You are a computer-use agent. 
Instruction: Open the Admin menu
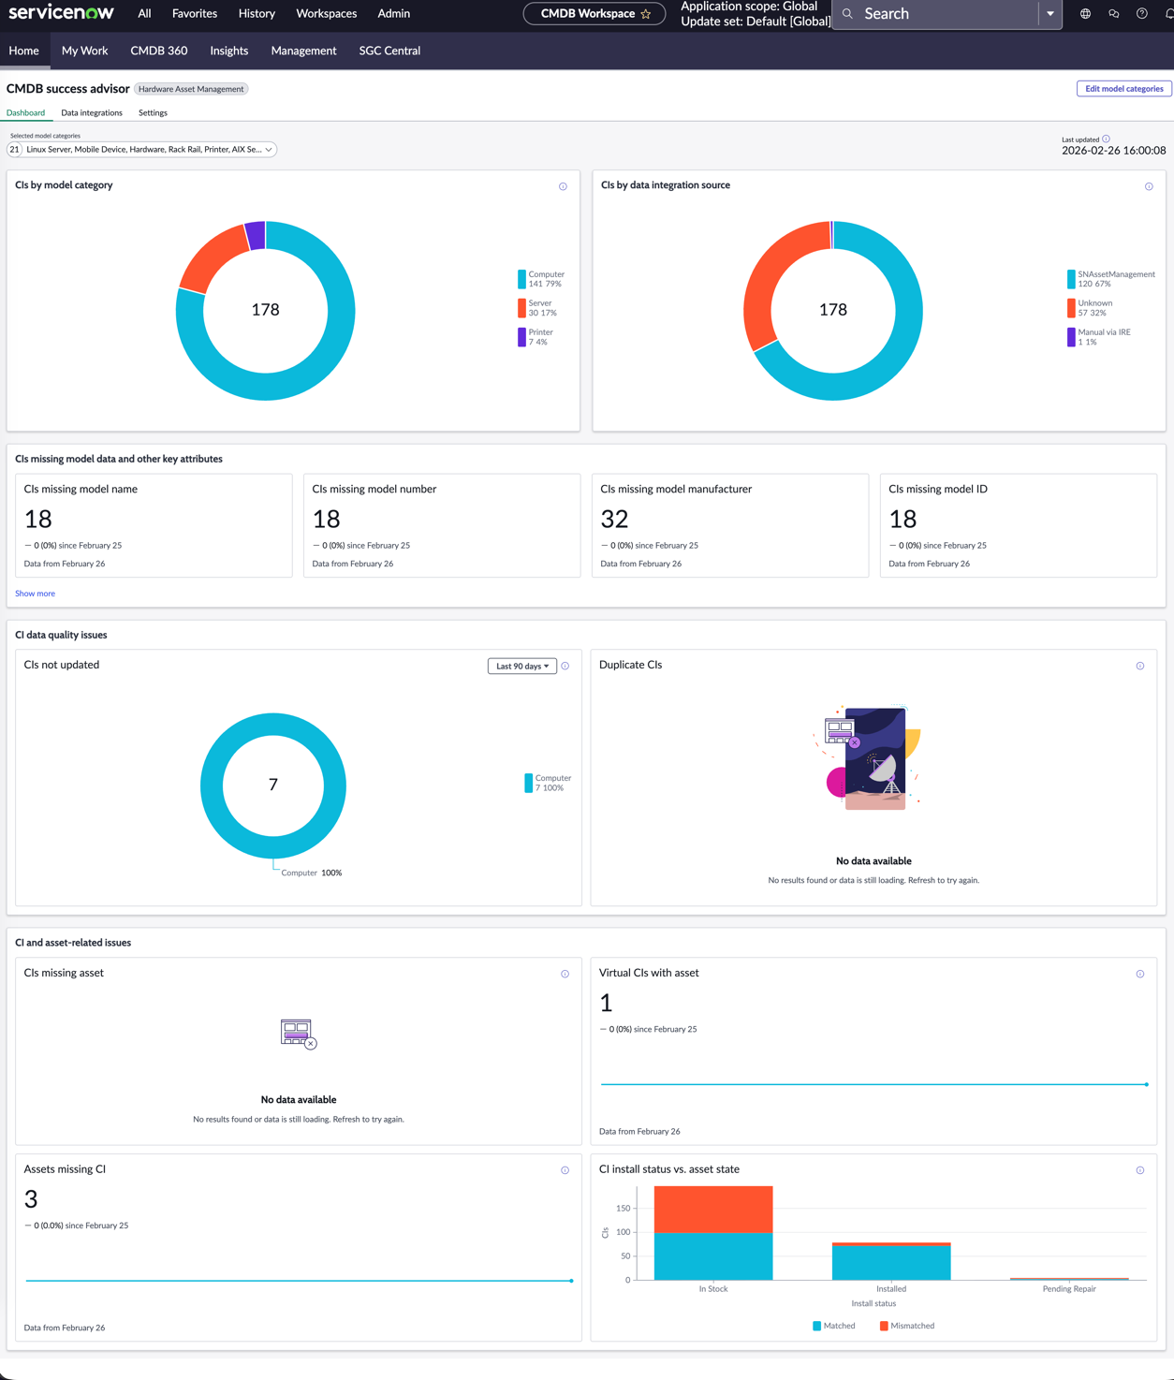coord(393,14)
